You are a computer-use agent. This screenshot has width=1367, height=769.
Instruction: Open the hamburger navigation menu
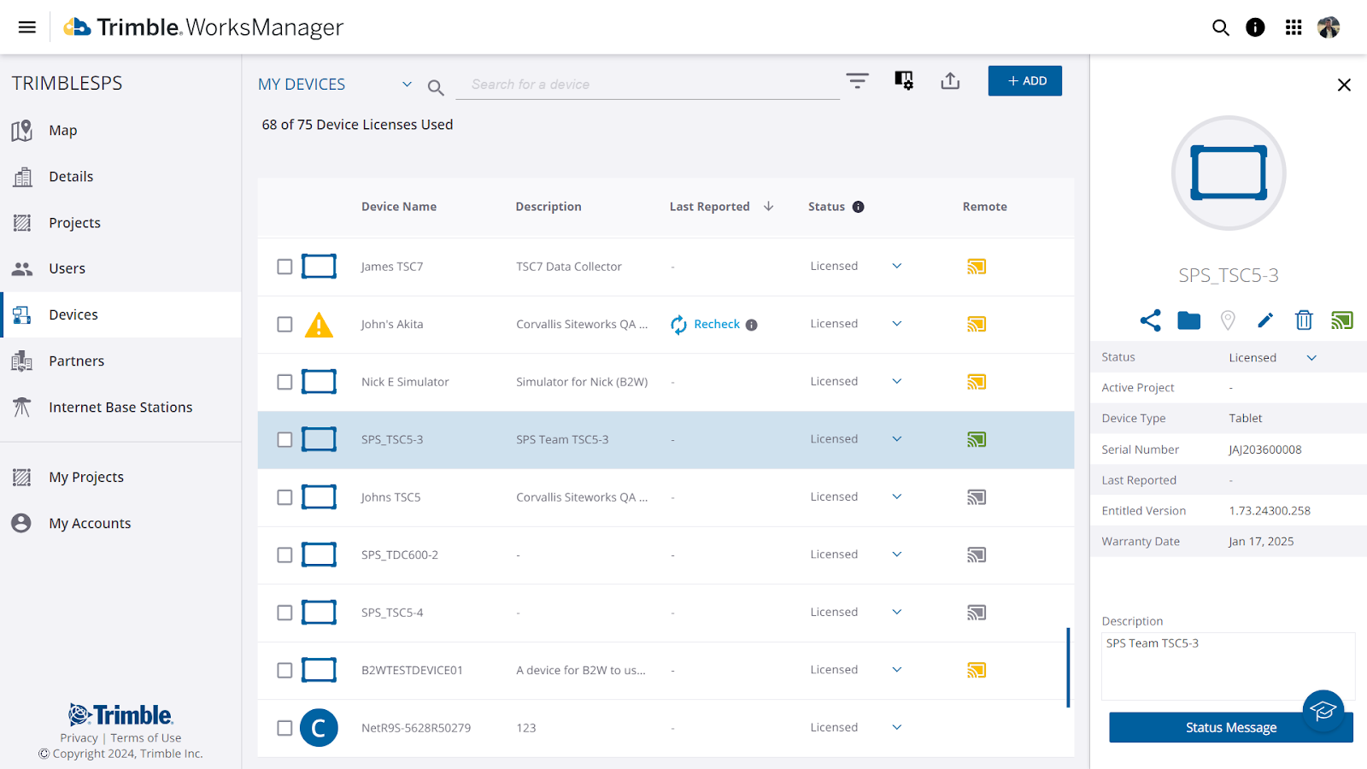tap(27, 27)
